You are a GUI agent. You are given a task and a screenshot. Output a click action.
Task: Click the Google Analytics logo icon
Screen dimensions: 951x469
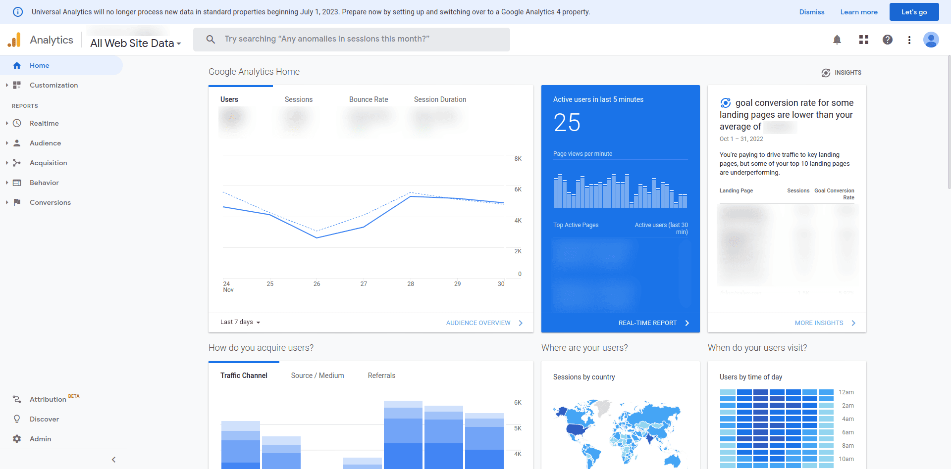14,40
